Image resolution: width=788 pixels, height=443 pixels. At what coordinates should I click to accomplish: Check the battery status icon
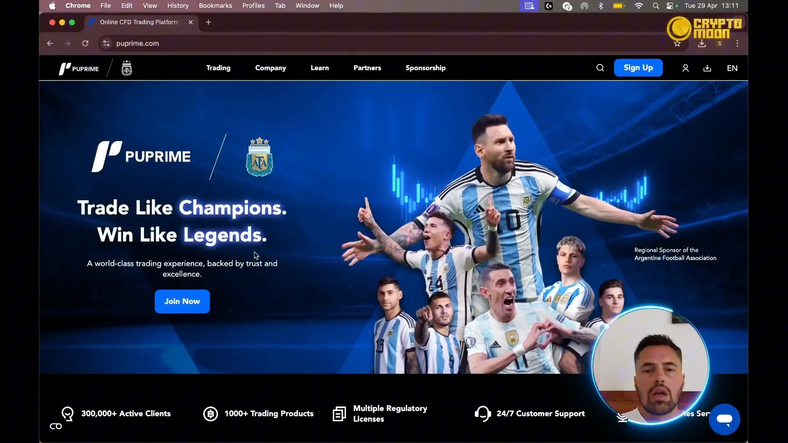[618, 6]
